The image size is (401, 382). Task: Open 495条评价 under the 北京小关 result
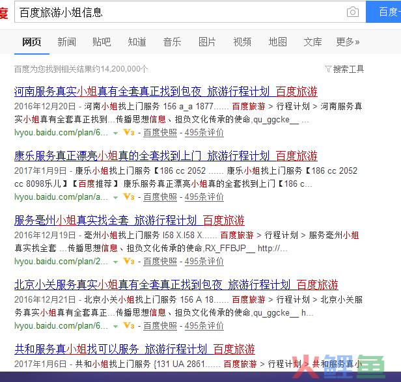204,326
